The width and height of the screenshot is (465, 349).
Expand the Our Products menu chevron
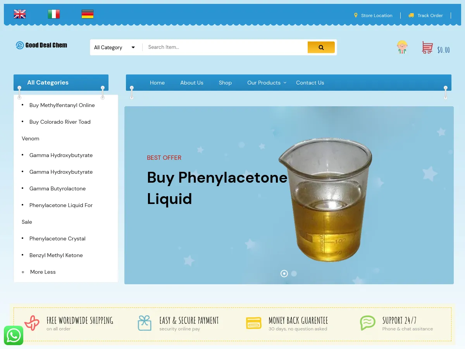click(x=285, y=83)
